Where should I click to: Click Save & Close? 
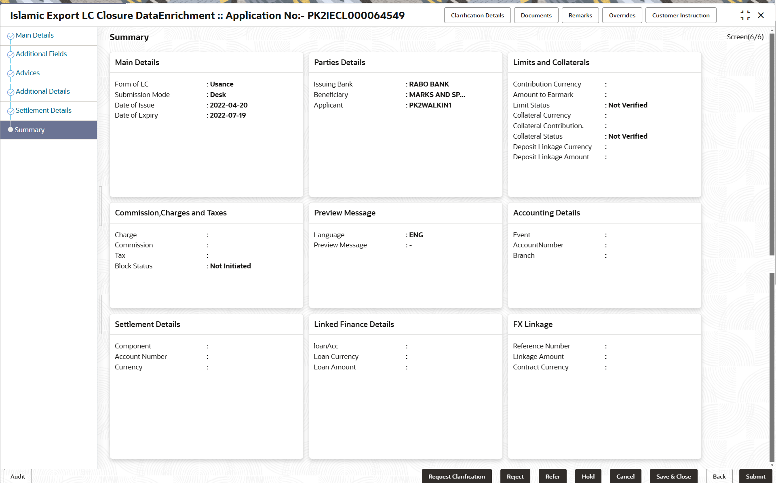coord(673,476)
